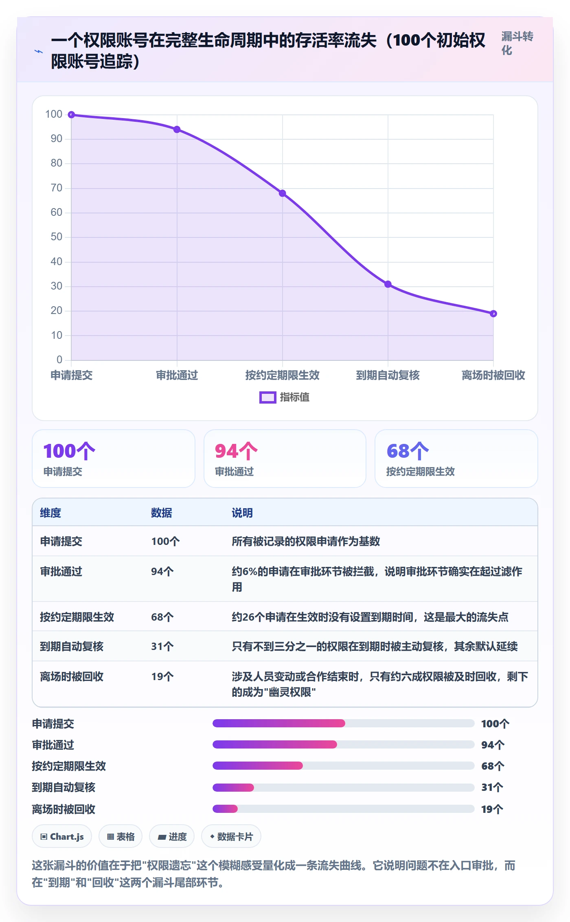Click the chart point at 审批通过
This screenshot has height=922, width=570.
click(177, 130)
